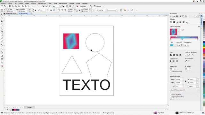This screenshot has height=115, width=205.
Task: Open the zoom level dropdown
Action: click(x=61, y=6)
